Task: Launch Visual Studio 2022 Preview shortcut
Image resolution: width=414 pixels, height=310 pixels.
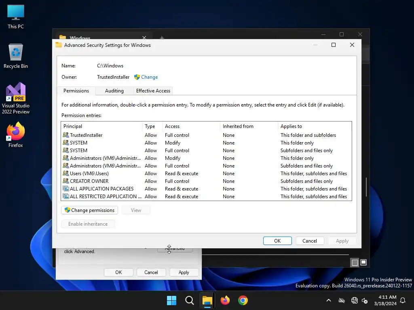Action: coord(16,98)
